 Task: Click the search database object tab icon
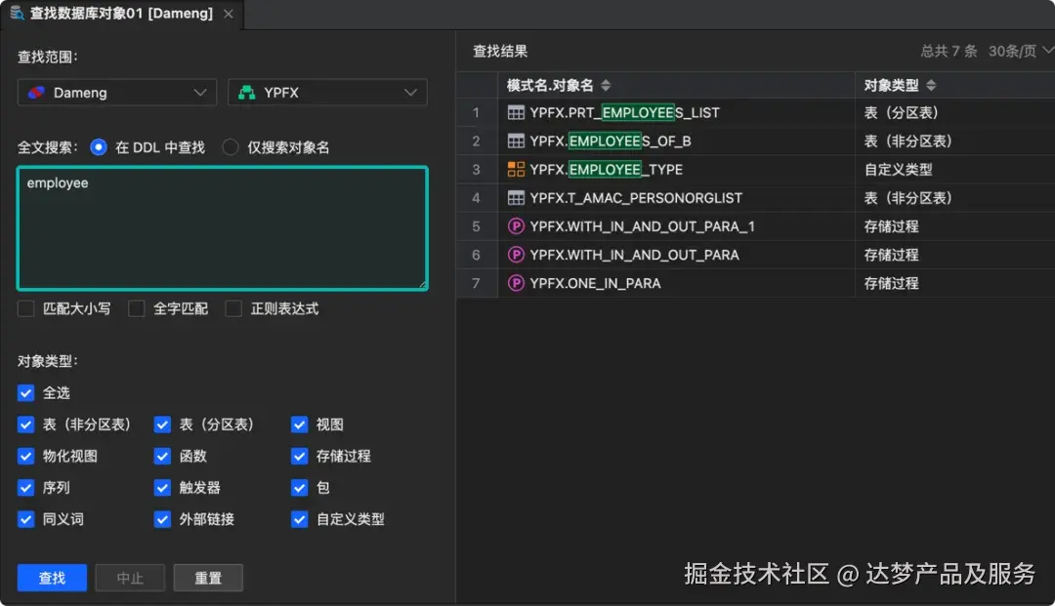tap(17, 14)
